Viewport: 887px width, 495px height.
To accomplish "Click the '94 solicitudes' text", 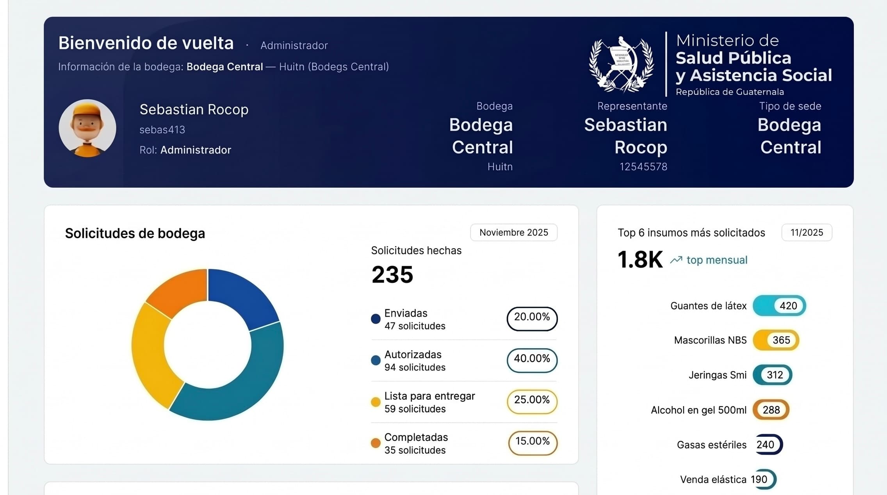I will click(415, 367).
